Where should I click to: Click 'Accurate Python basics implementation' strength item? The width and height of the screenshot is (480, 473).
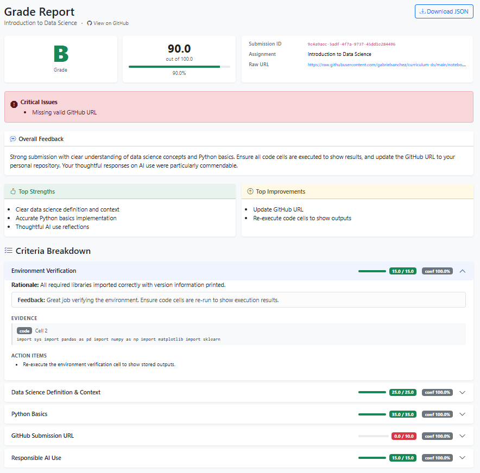(x=66, y=218)
